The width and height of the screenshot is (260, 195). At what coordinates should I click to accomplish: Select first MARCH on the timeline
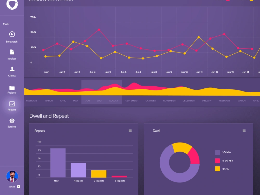point(49,101)
